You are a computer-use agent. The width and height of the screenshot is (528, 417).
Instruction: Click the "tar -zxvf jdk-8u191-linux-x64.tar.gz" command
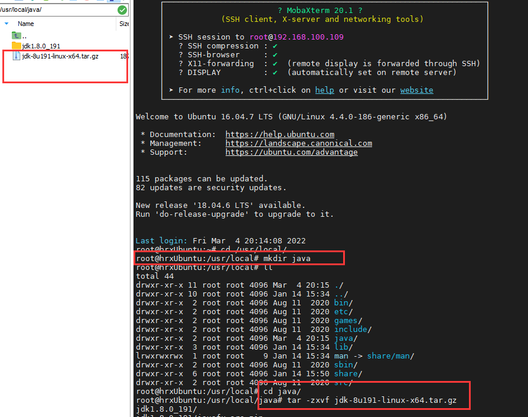pyautogui.click(x=371, y=400)
